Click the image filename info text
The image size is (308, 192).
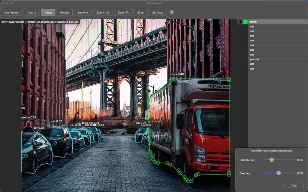tap(40, 22)
